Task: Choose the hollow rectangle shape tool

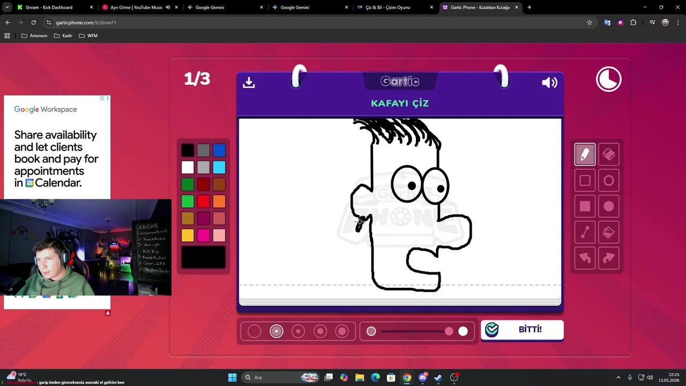Action: 585,181
